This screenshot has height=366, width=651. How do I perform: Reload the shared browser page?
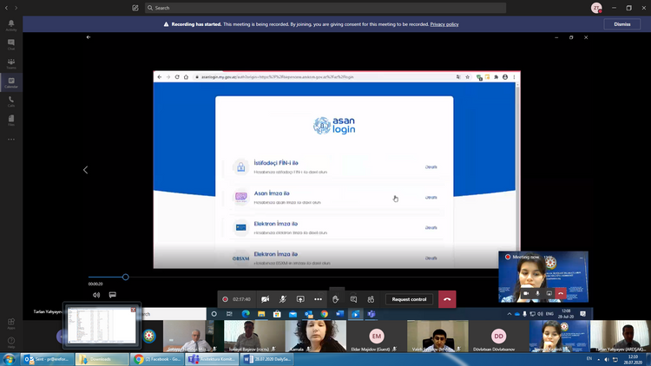tap(177, 77)
